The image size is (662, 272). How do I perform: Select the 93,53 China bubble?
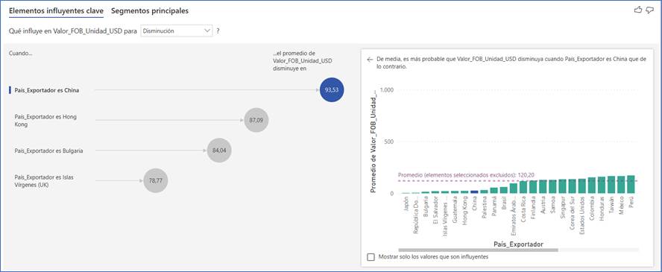click(x=332, y=90)
